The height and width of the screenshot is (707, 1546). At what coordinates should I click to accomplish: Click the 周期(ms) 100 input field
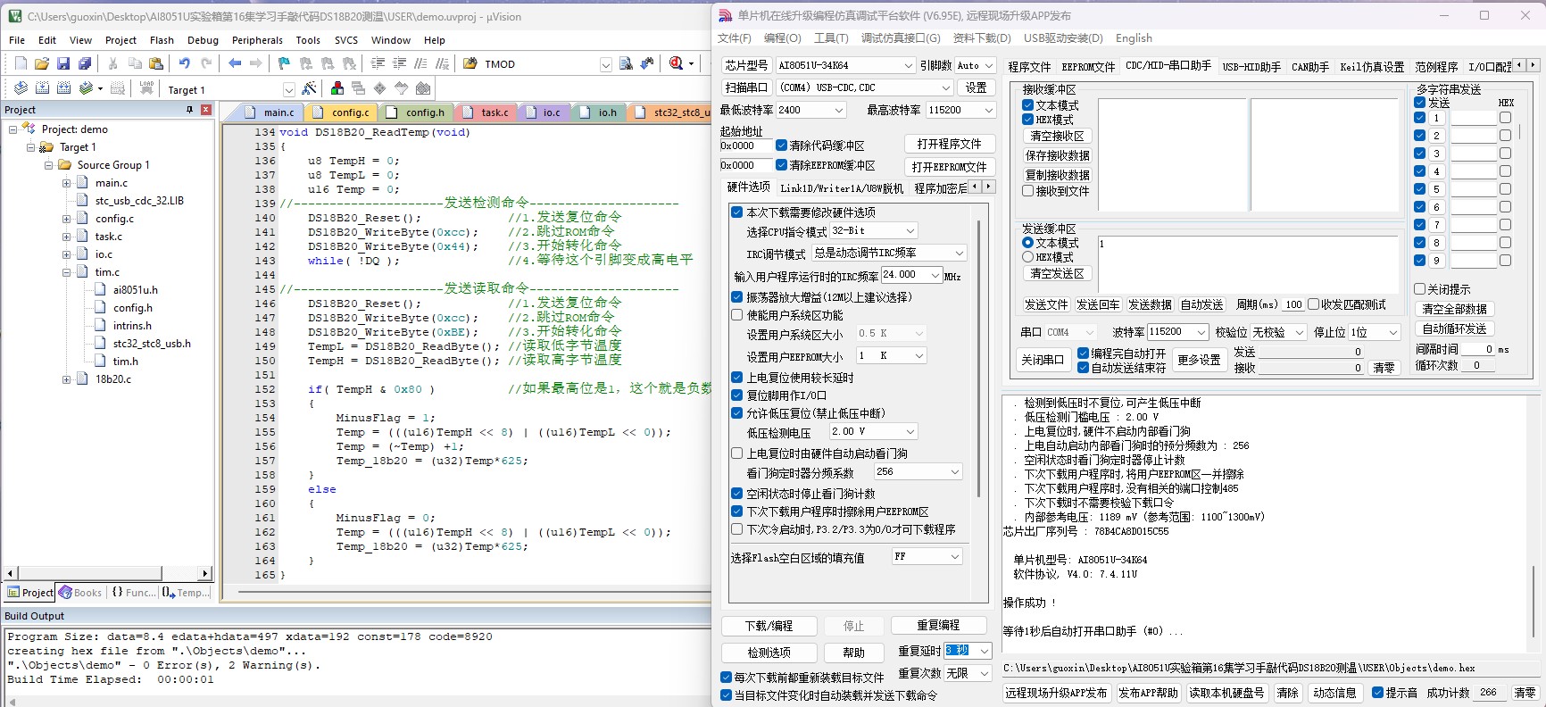tap(1293, 304)
